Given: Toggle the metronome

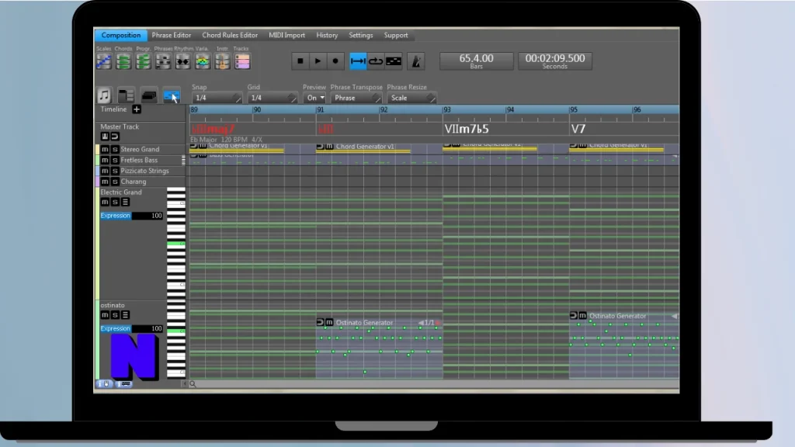Looking at the screenshot, I should tap(416, 61).
